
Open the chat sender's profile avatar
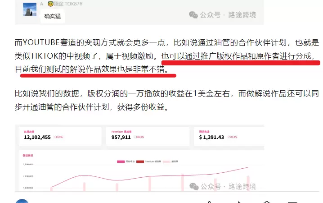[x=30, y=9]
